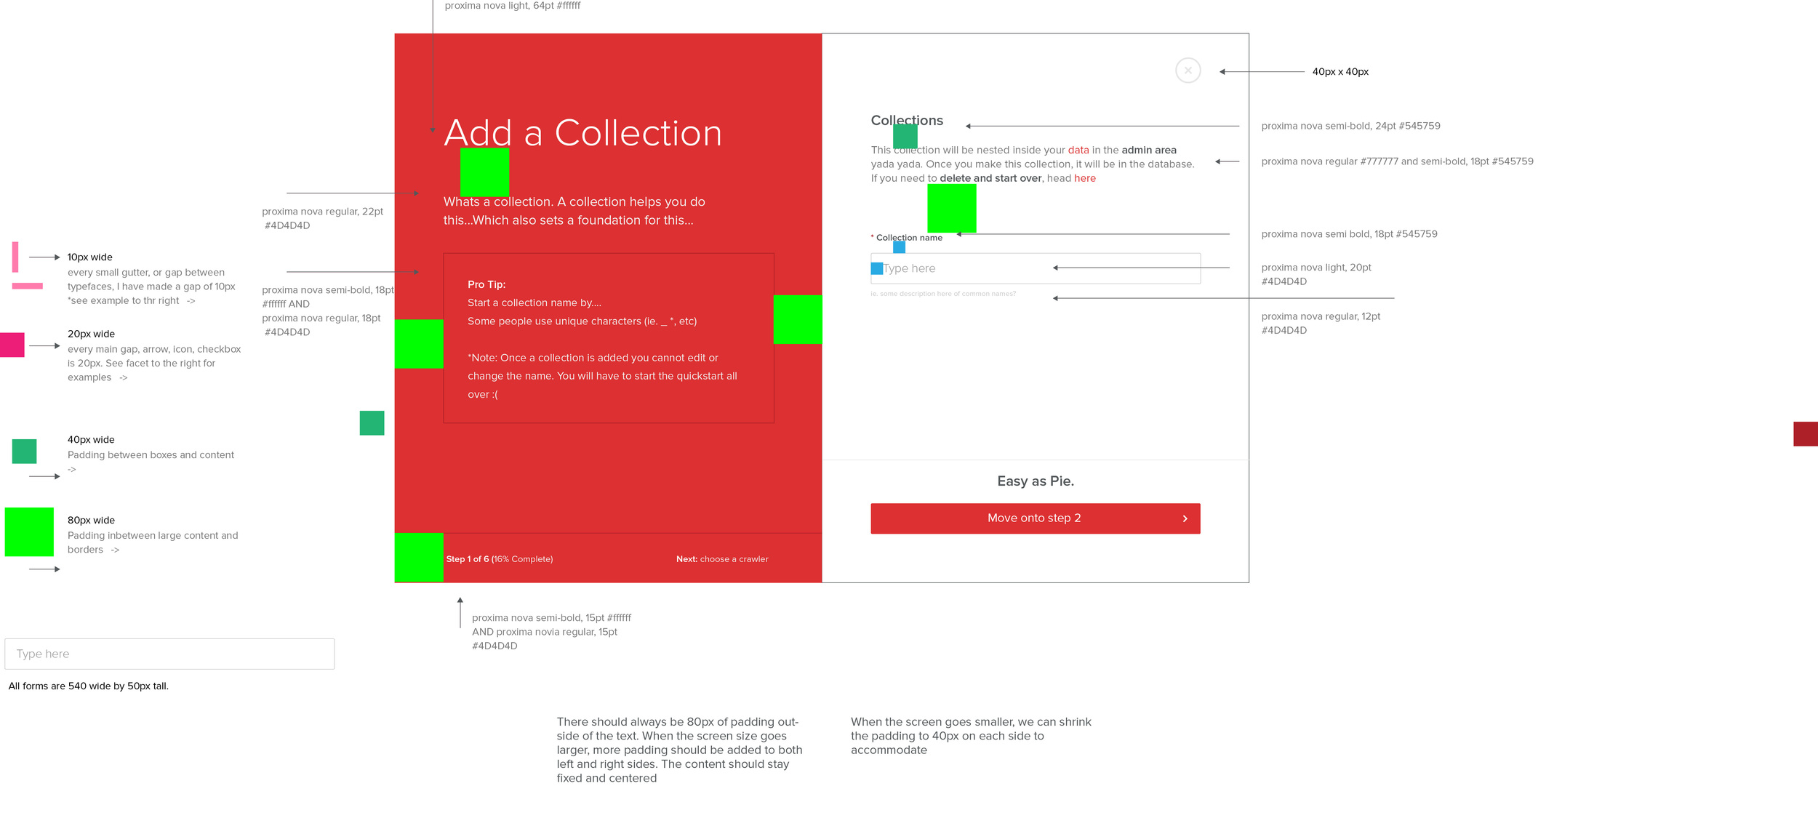Click "proxima nova regular #777777 and semi-bold" note
This screenshot has width=1818, height=818.
pos(1397,161)
